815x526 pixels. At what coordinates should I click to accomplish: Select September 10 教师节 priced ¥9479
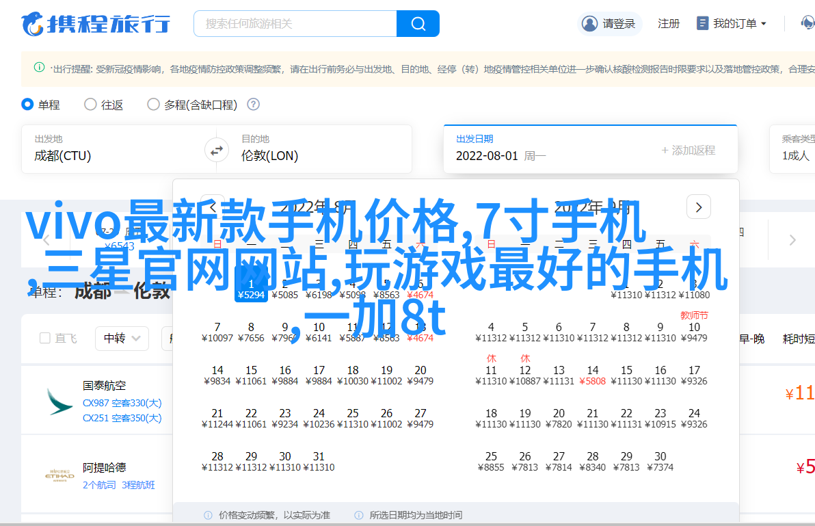(x=694, y=328)
